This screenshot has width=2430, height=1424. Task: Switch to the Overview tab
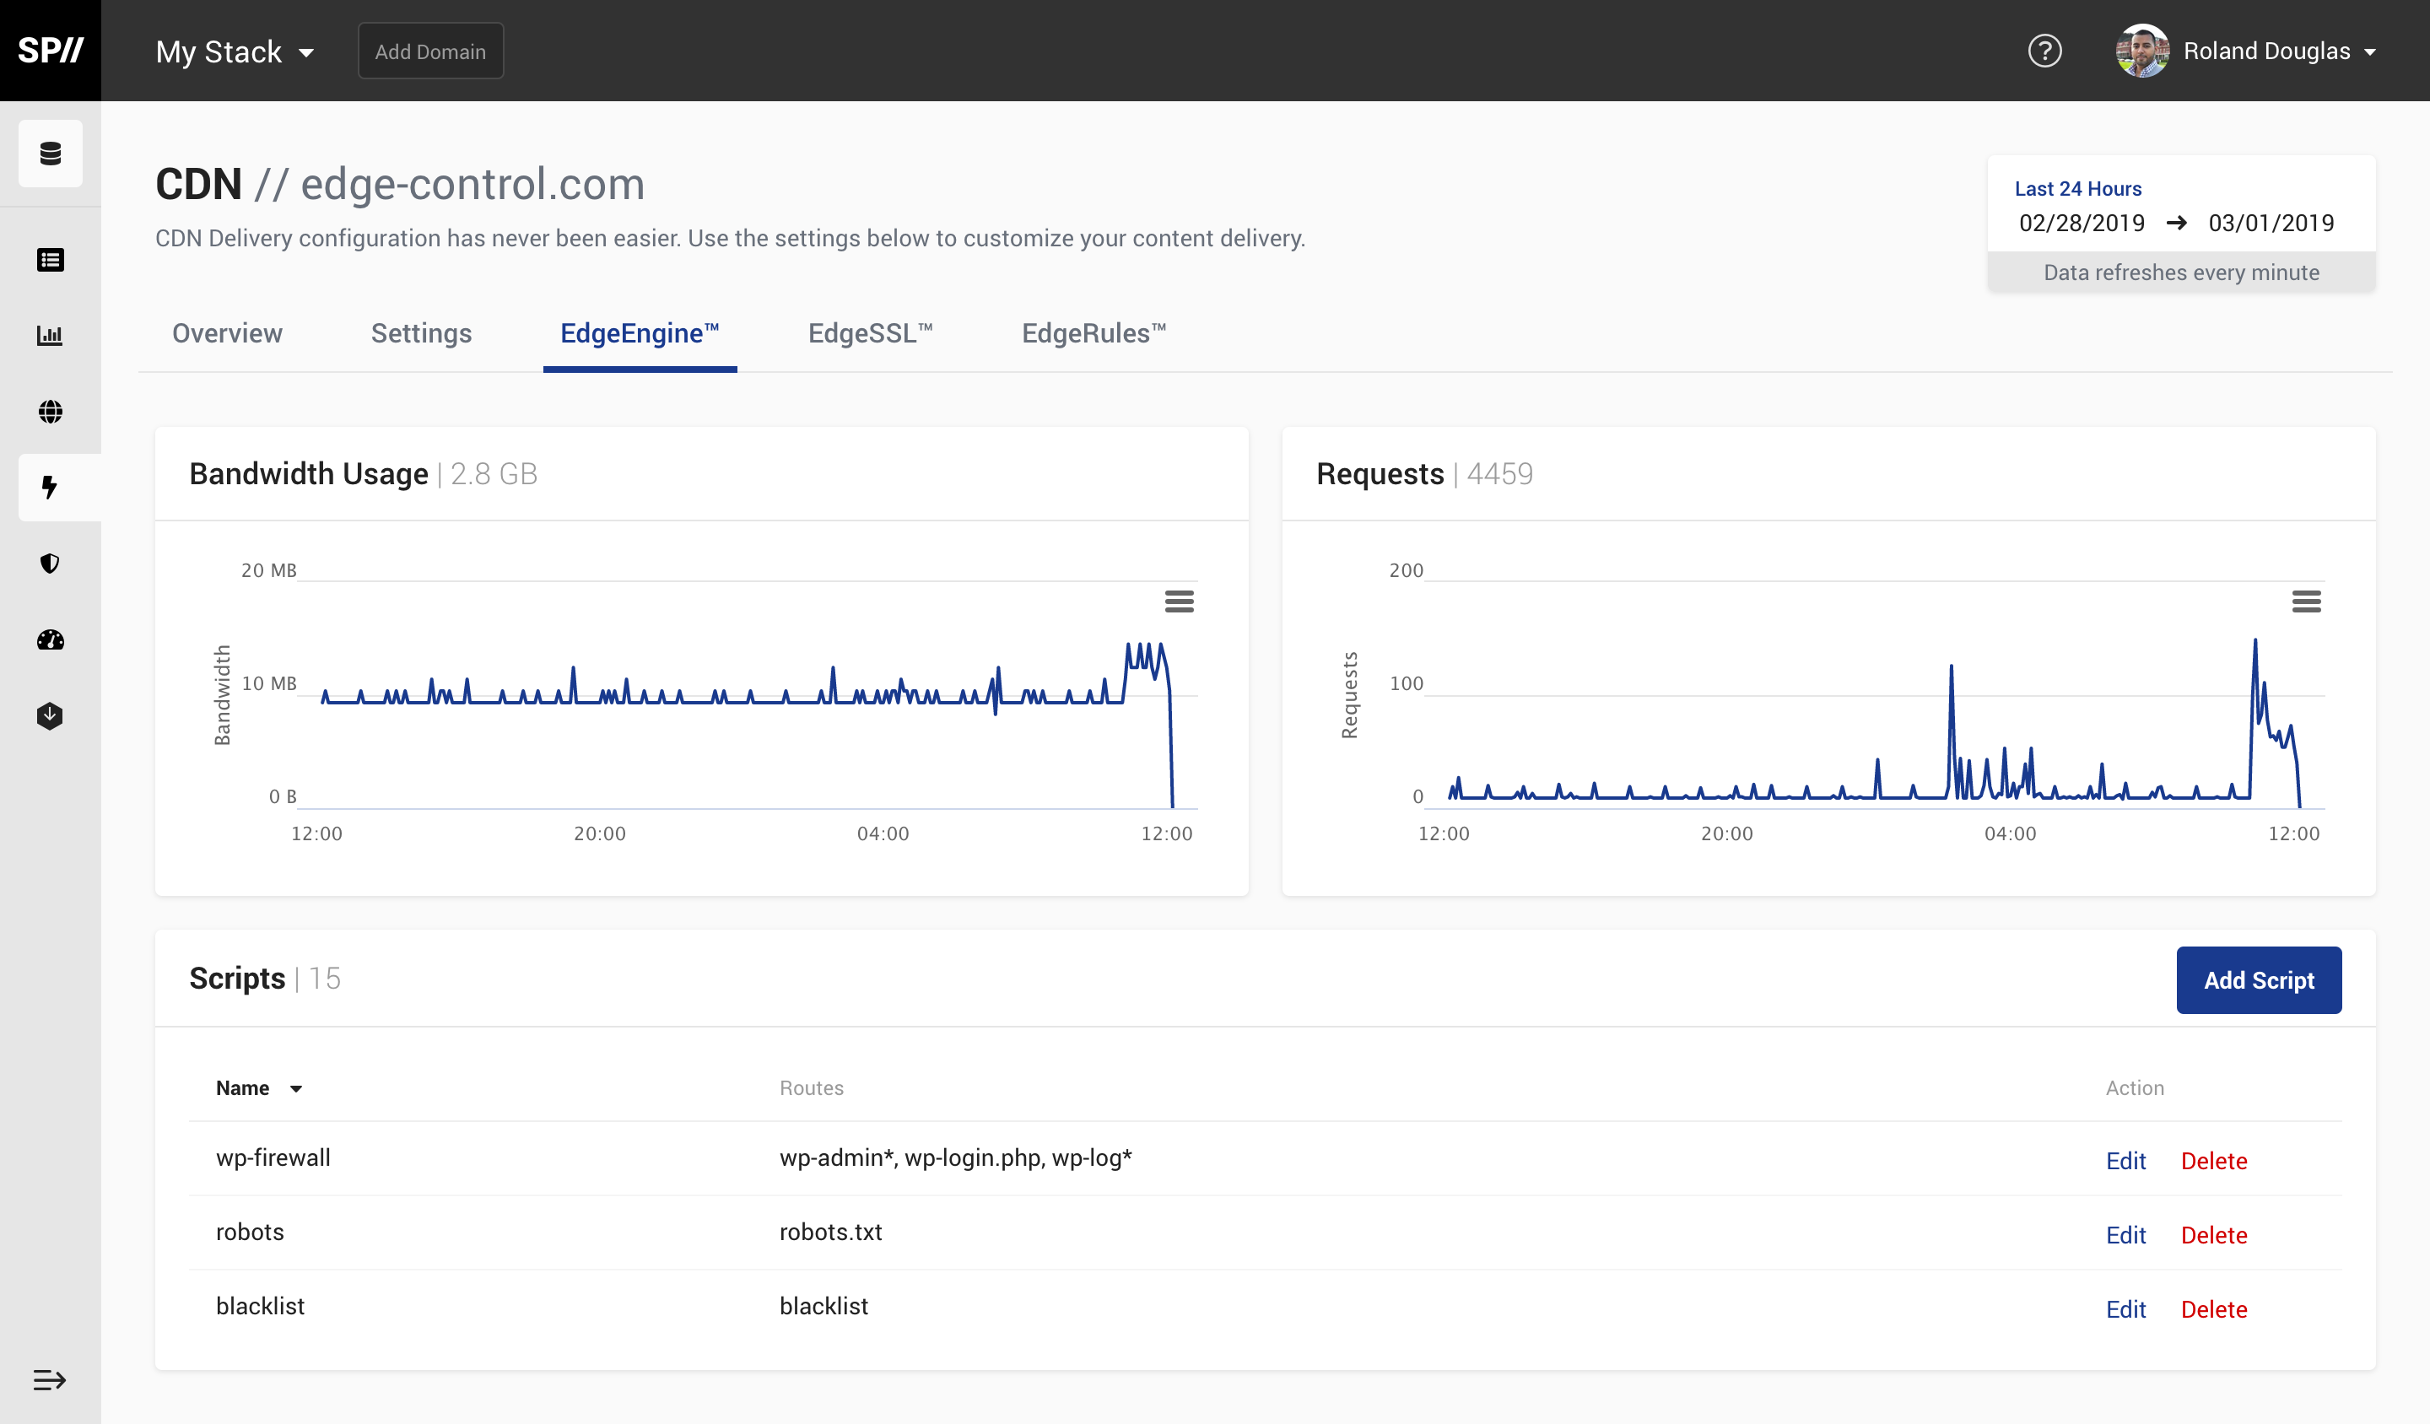[x=227, y=332]
